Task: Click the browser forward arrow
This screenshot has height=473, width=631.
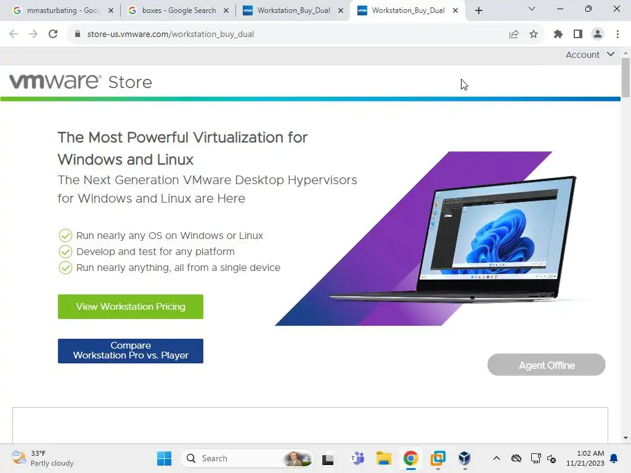Action: [33, 34]
